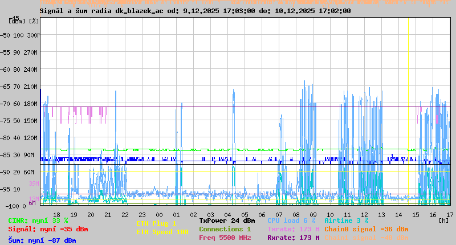Click the '-75 50 150M' y-axis label
456x245 pixels.
pyautogui.click(x=19, y=121)
